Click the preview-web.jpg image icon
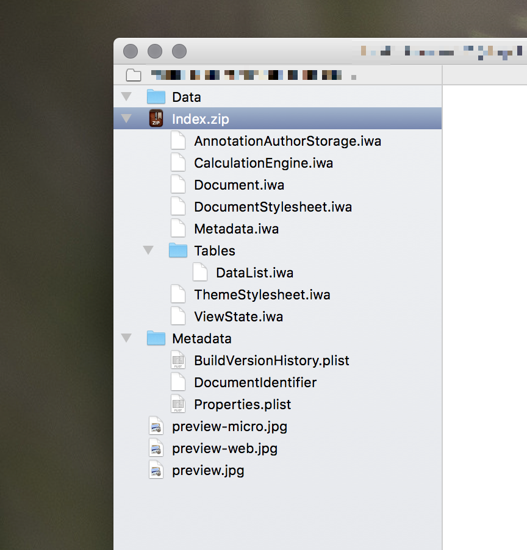 pyautogui.click(x=156, y=447)
